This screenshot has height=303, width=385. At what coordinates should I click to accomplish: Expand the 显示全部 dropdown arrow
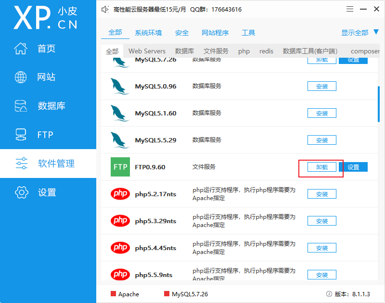(376, 32)
